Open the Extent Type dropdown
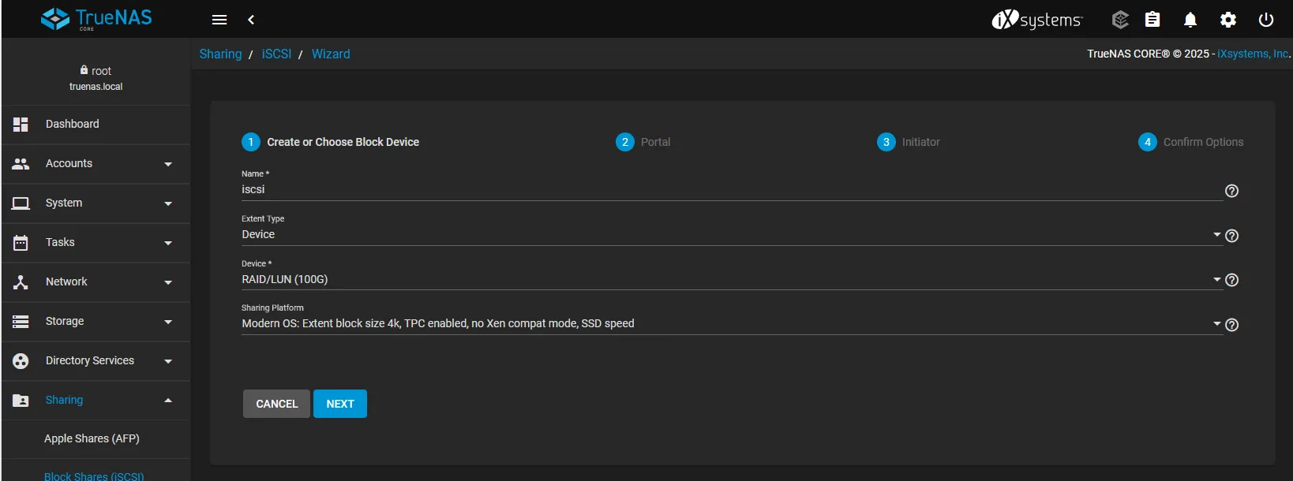1293x481 pixels. (730, 235)
